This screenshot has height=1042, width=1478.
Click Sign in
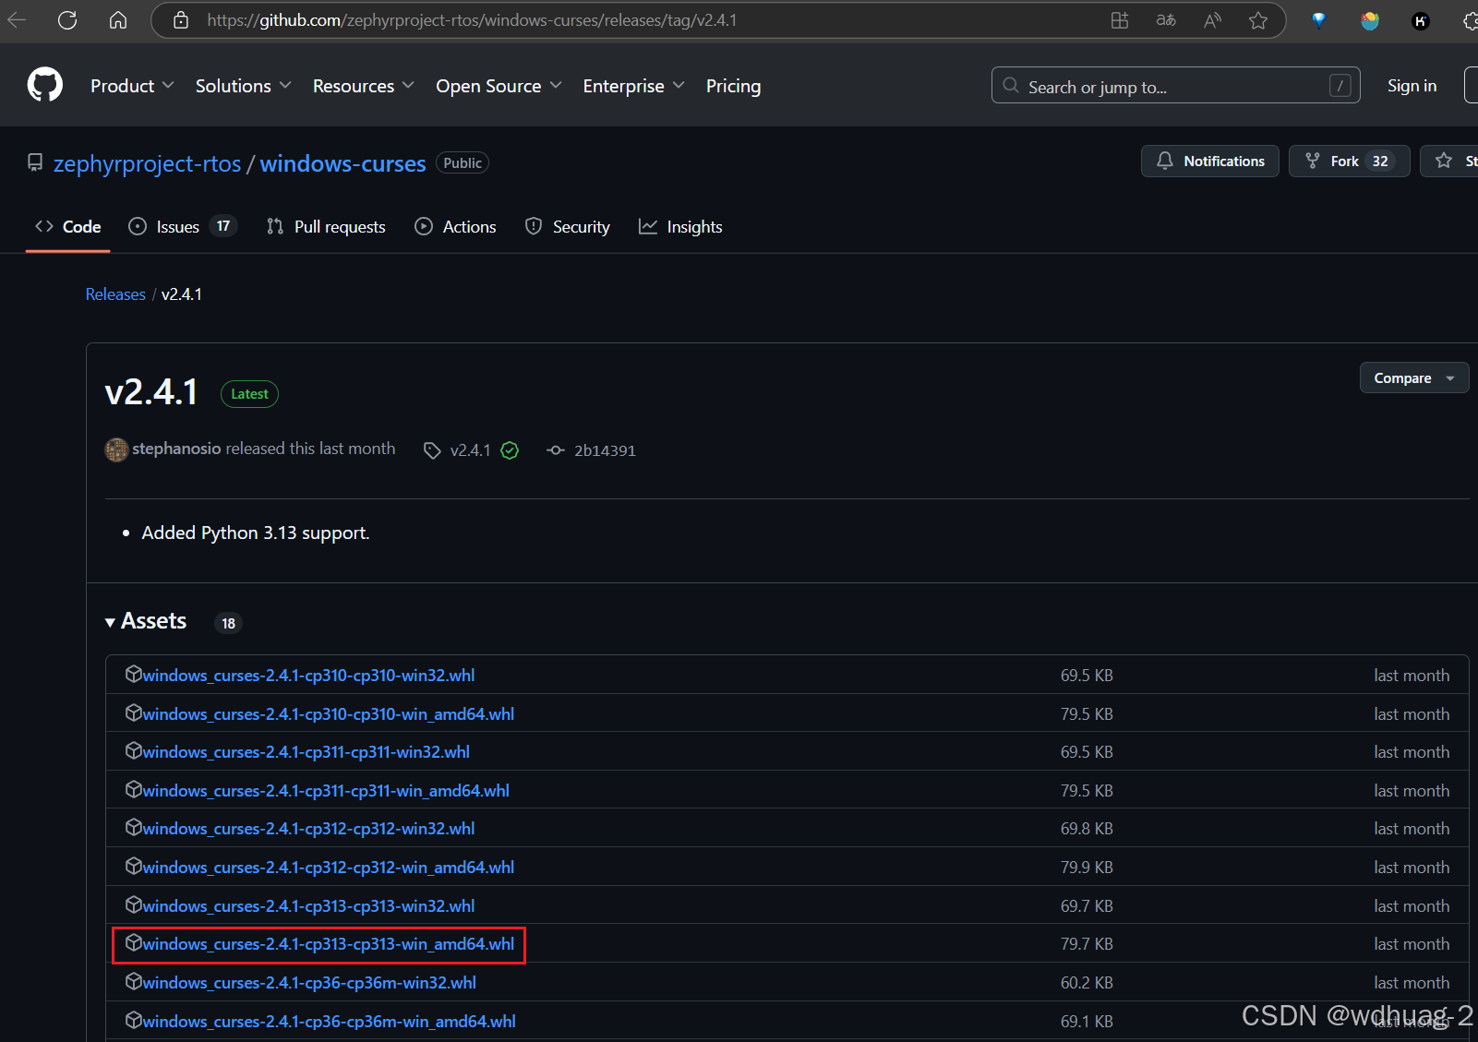click(x=1412, y=86)
